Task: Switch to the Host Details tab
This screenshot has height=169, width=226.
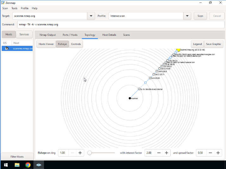Action: point(109,35)
